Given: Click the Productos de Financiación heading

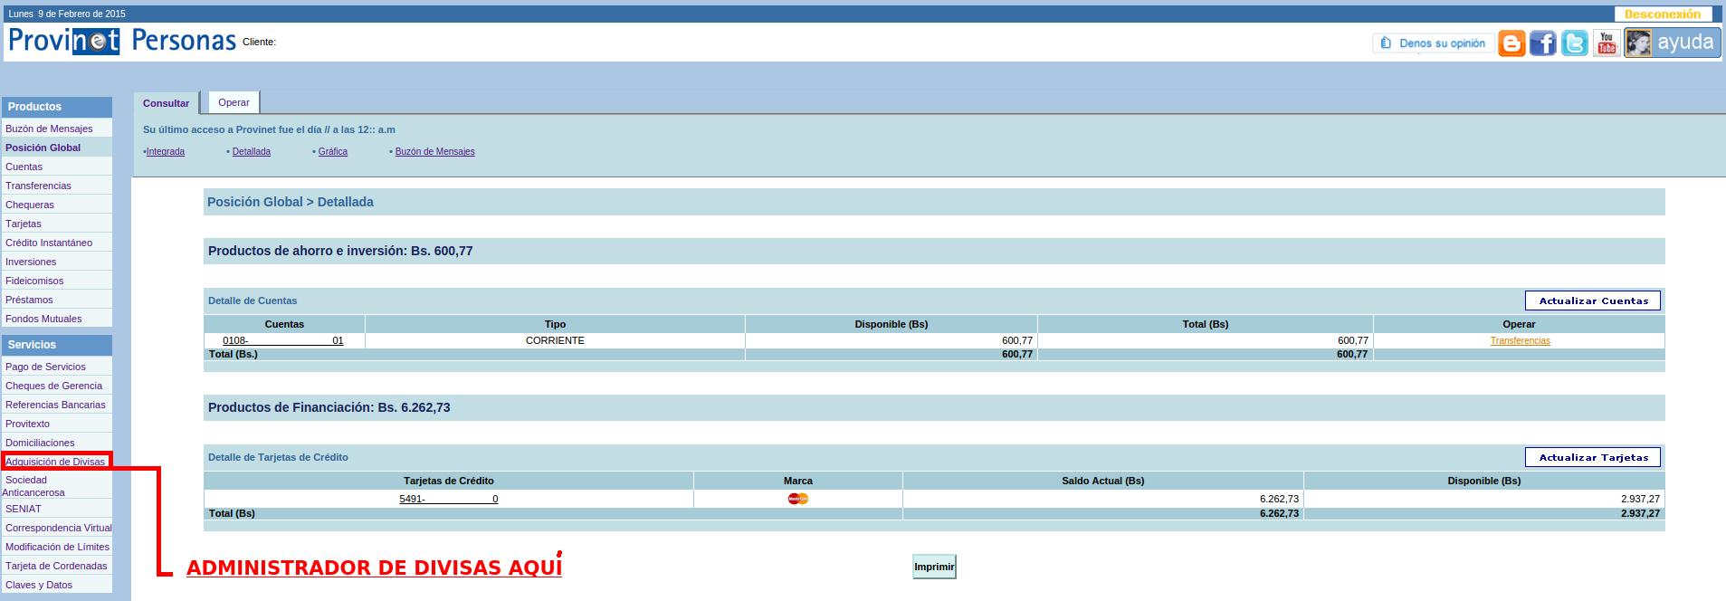Looking at the screenshot, I should (x=329, y=407).
